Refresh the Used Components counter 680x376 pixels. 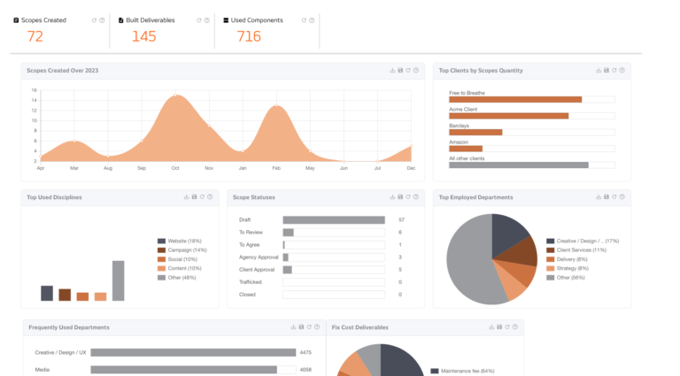[x=304, y=20]
